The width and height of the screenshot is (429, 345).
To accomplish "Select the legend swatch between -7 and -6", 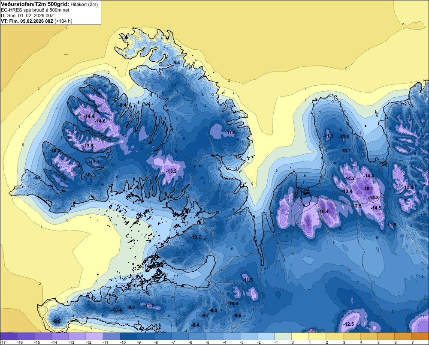I will point(180,336).
